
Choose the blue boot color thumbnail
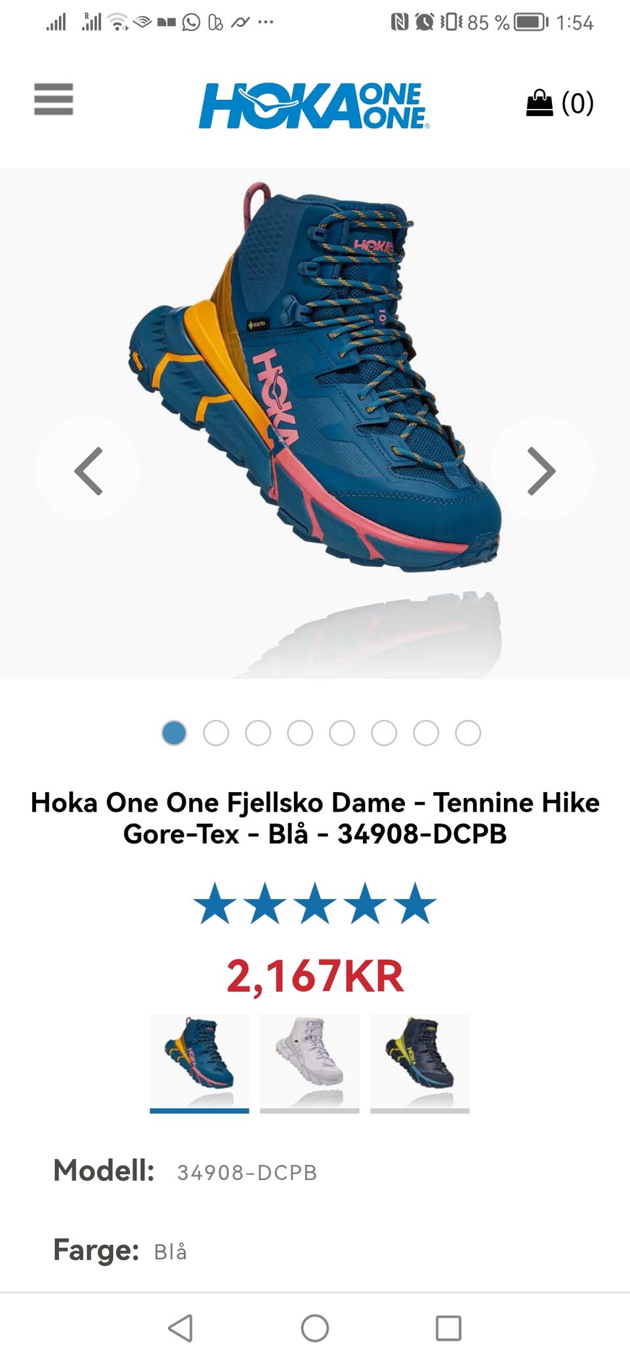pyautogui.click(x=199, y=1063)
